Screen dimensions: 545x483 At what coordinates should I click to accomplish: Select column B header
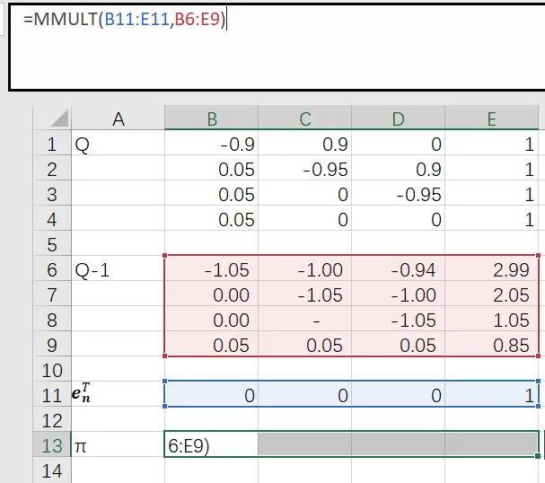211,119
